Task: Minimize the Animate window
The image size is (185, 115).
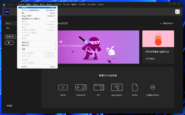Action: coord(171,3)
